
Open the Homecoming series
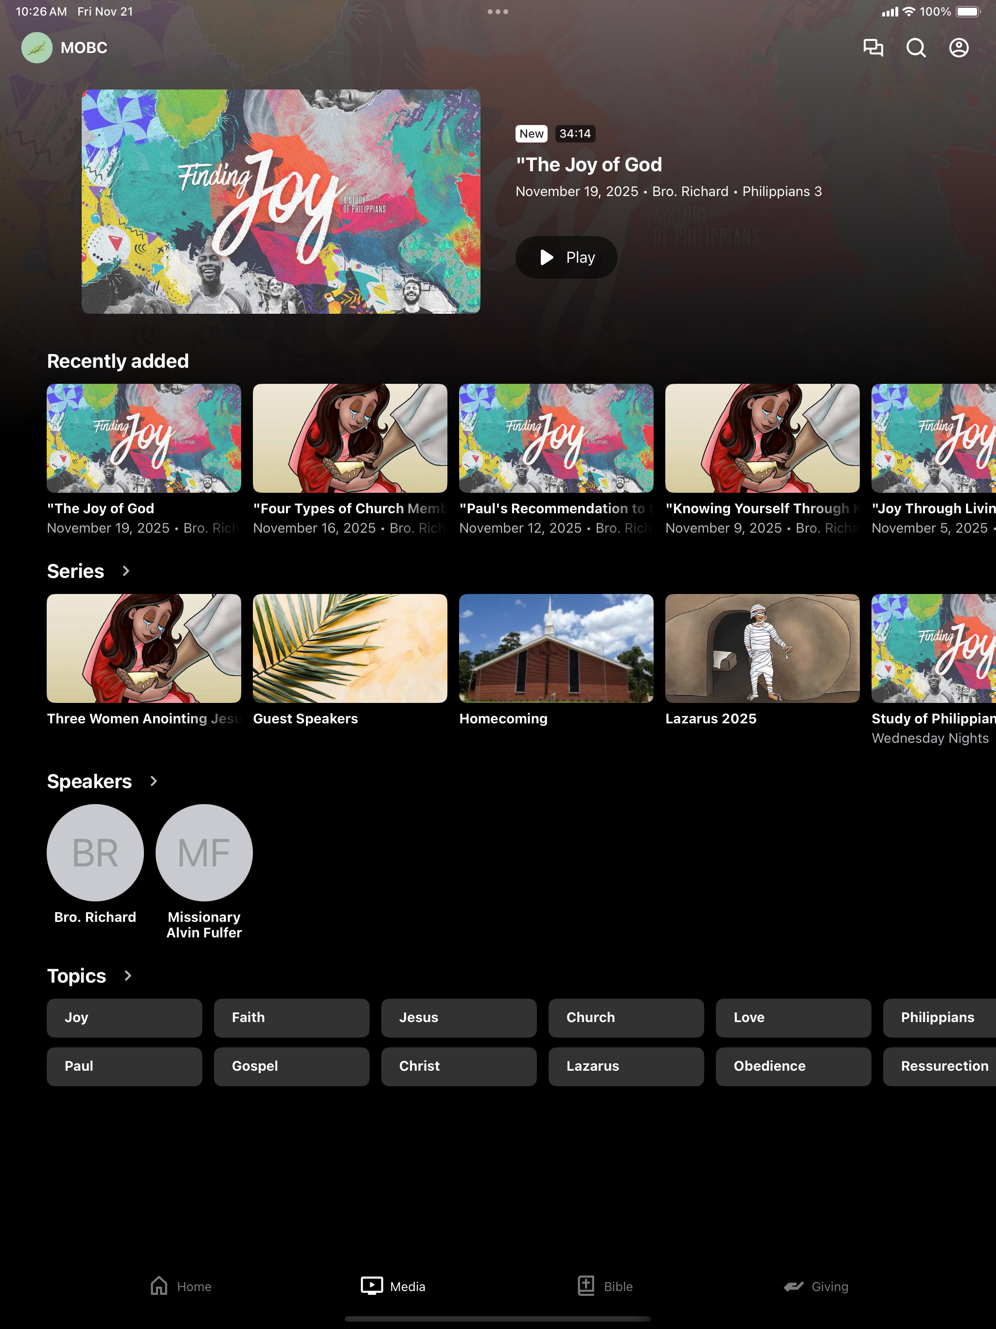(x=556, y=648)
